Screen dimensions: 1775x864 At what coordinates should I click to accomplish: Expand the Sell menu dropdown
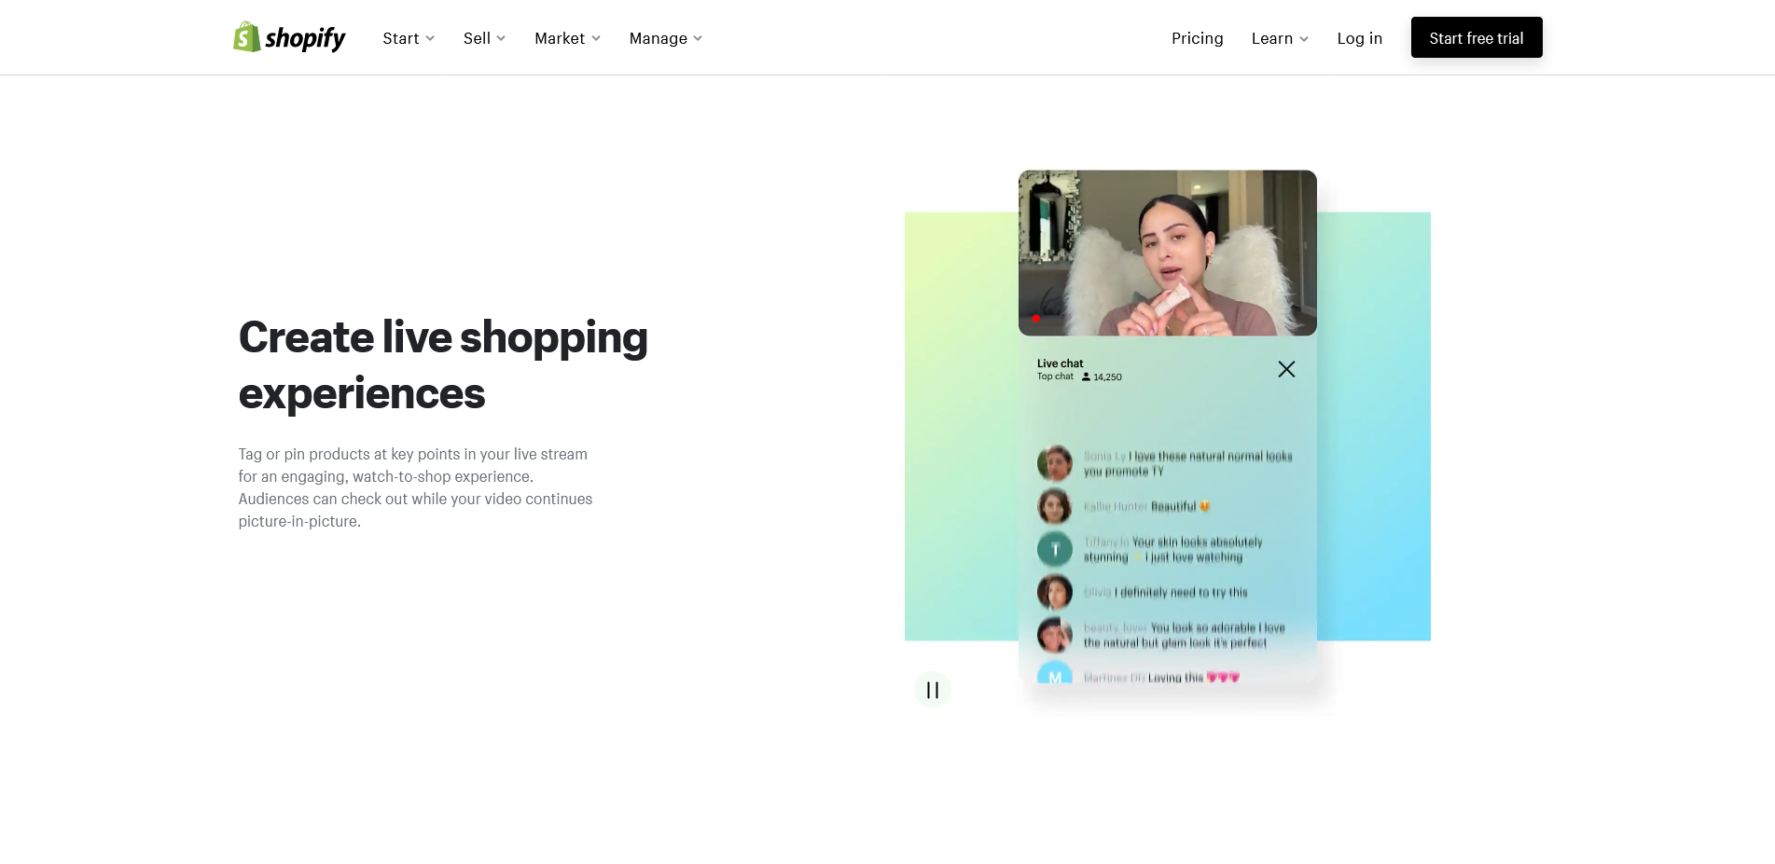point(484,38)
